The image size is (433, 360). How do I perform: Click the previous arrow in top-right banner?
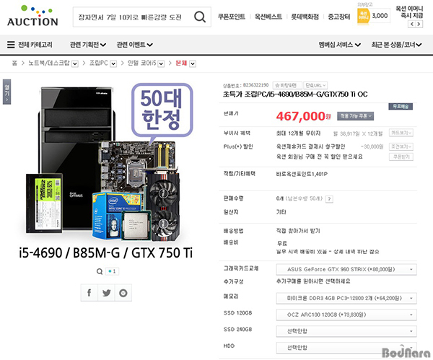point(412,25)
